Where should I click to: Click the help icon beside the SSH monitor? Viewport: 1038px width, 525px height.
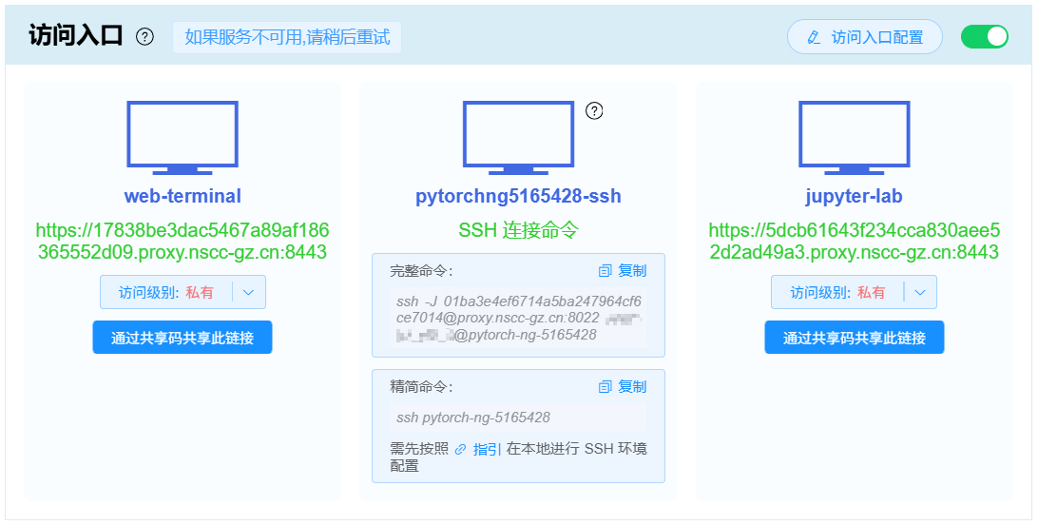[594, 111]
